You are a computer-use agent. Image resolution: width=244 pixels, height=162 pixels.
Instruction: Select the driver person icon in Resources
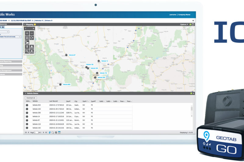pyautogui.click(x=3, y=27)
